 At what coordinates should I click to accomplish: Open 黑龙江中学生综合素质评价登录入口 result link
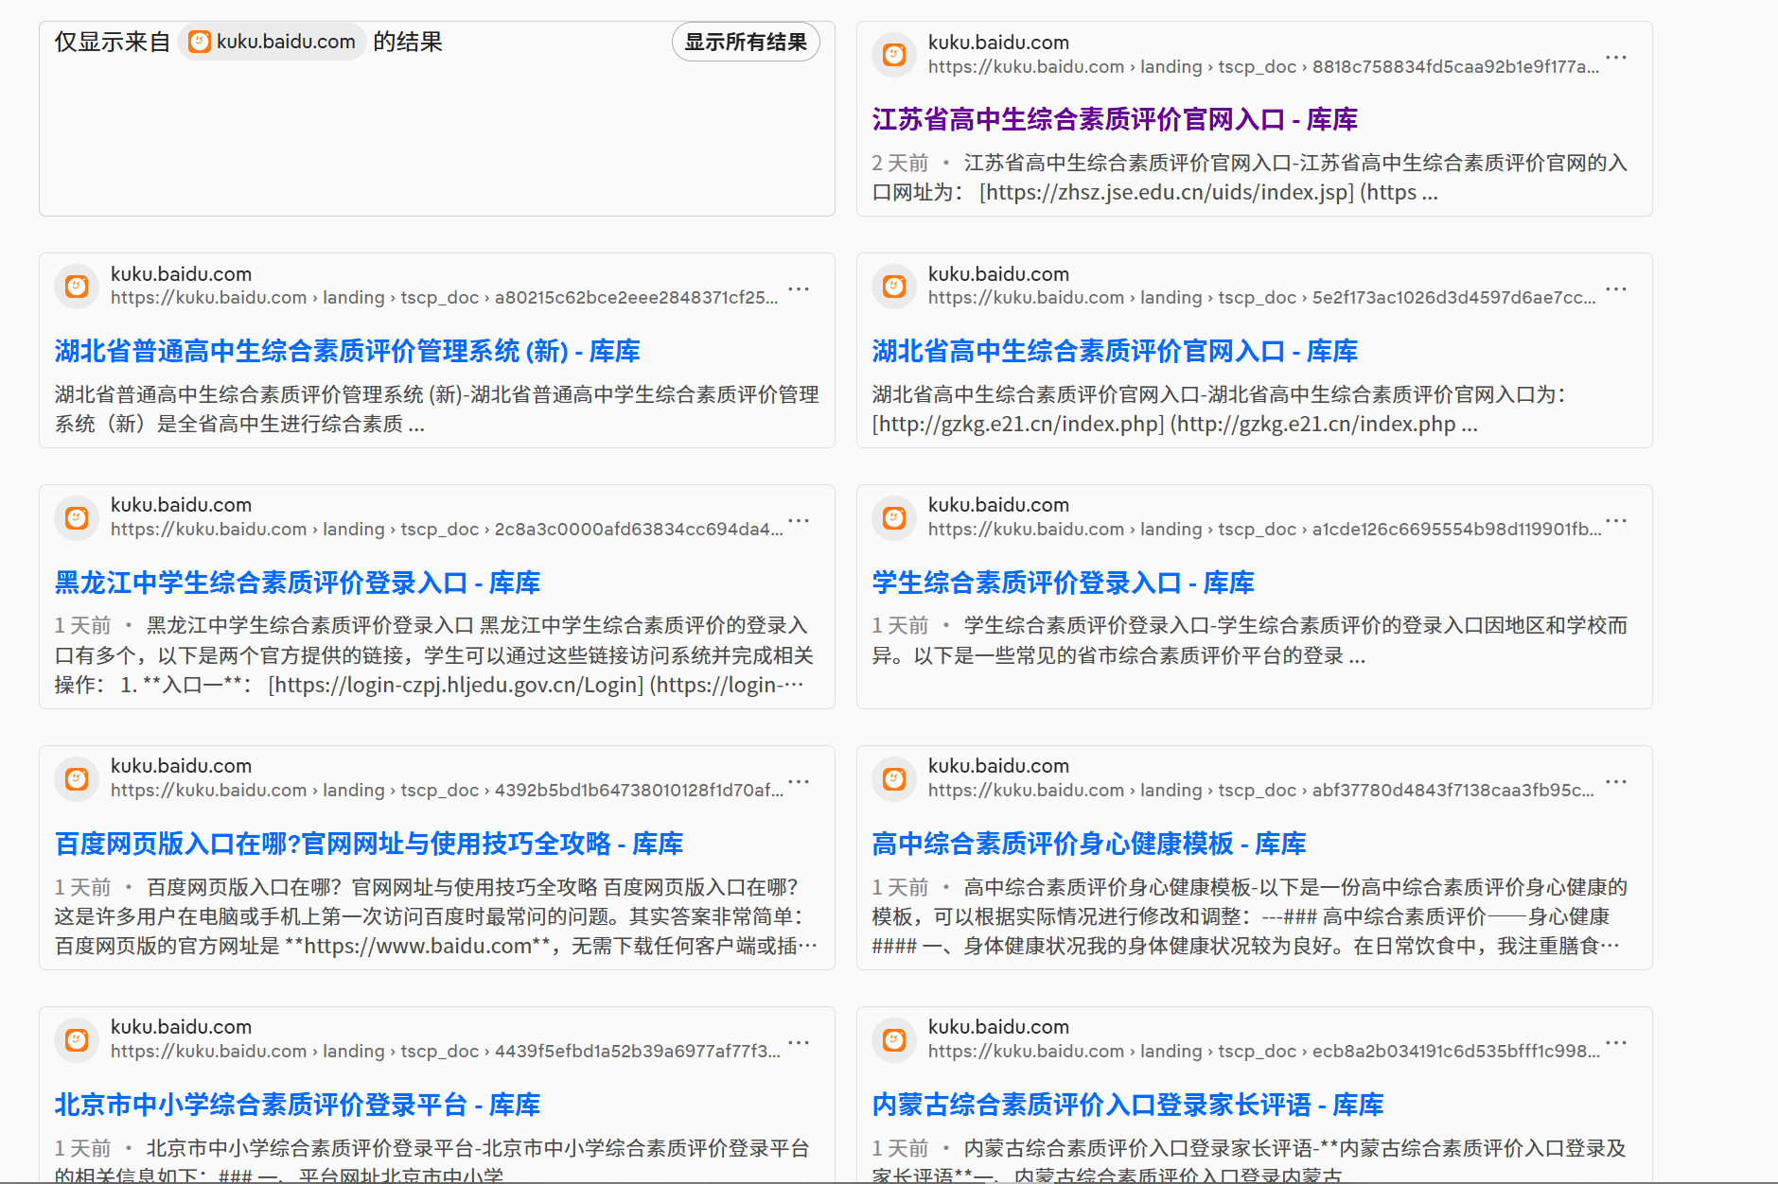click(297, 583)
